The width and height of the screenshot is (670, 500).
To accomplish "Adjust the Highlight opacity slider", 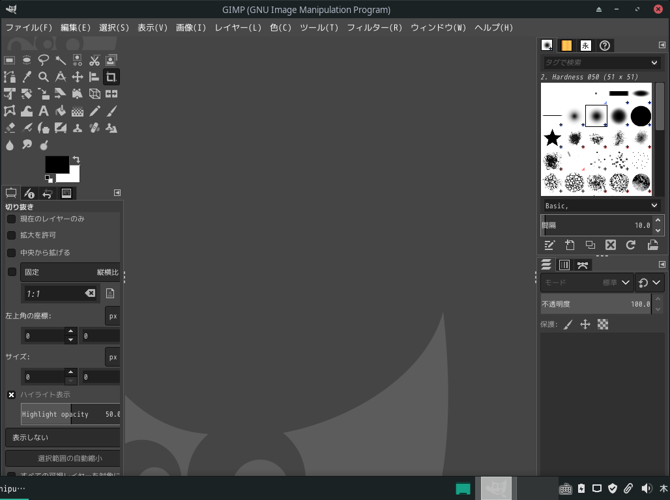I will (70, 414).
